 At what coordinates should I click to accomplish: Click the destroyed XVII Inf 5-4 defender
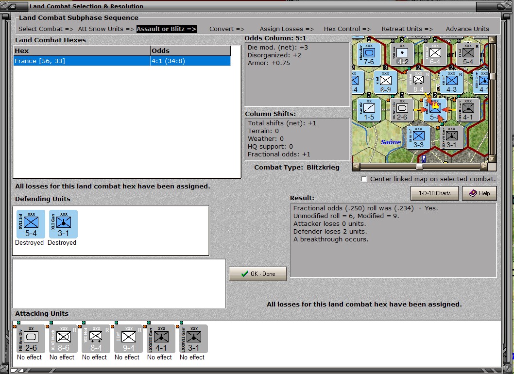[x=31, y=224]
